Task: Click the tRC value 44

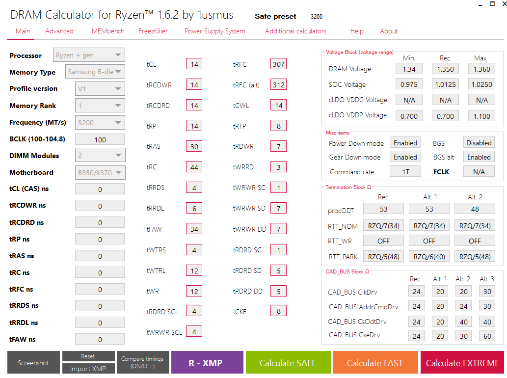Action: tap(194, 167)
